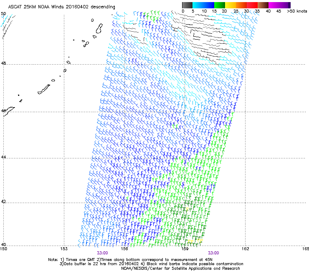The height and width of the screenshot is (271, 309).
Task: Click the credit 'NOAA/NESDIS/Center for Satellite Applications and Research'
Action: click(180, 268)
